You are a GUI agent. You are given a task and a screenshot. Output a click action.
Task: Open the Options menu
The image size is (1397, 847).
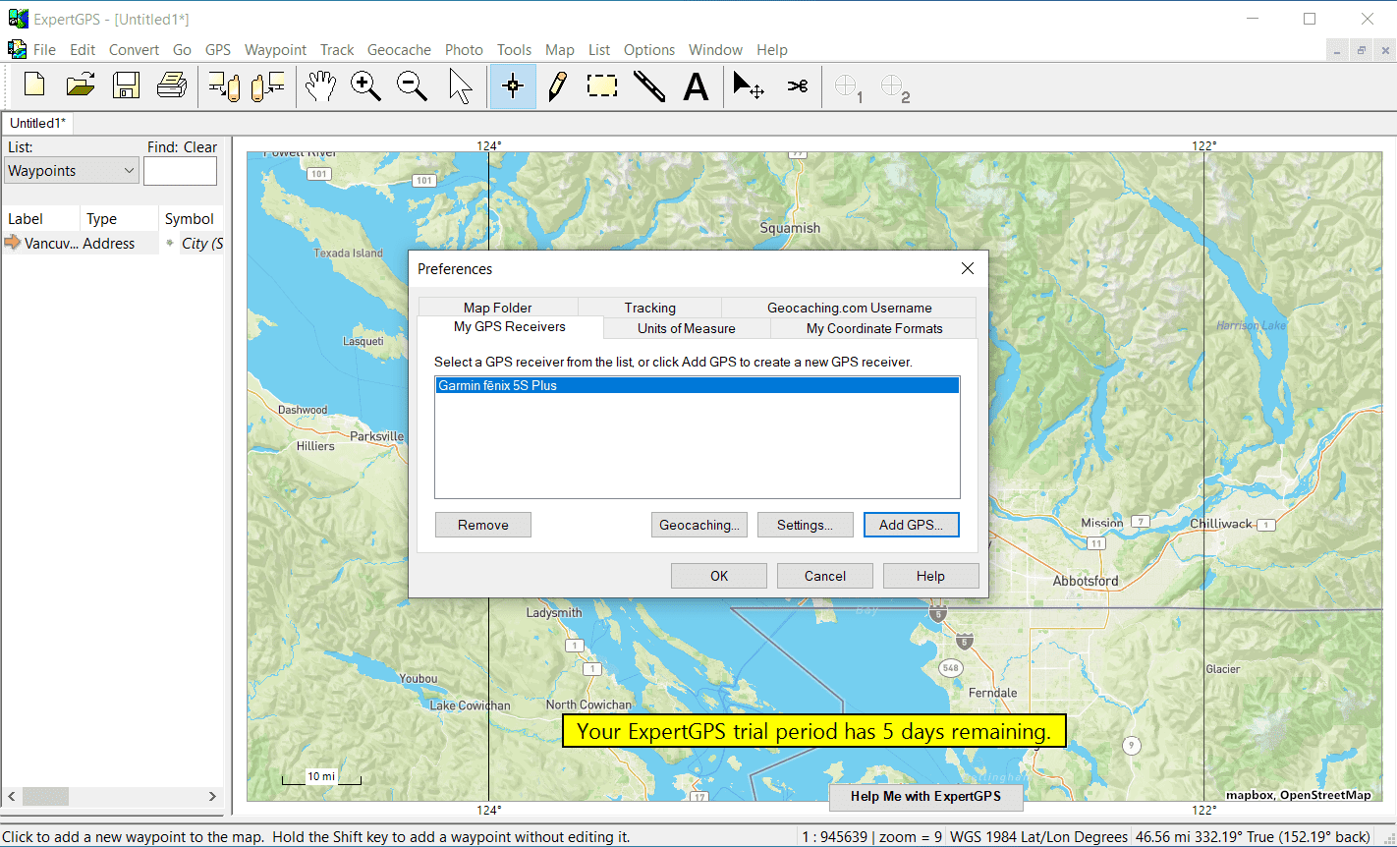coord(649,50)
